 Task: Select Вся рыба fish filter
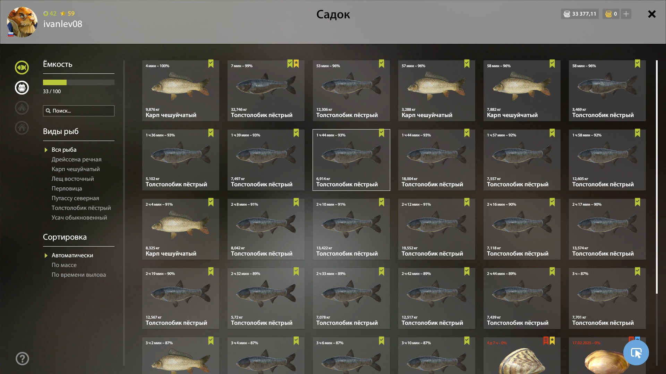64,150
